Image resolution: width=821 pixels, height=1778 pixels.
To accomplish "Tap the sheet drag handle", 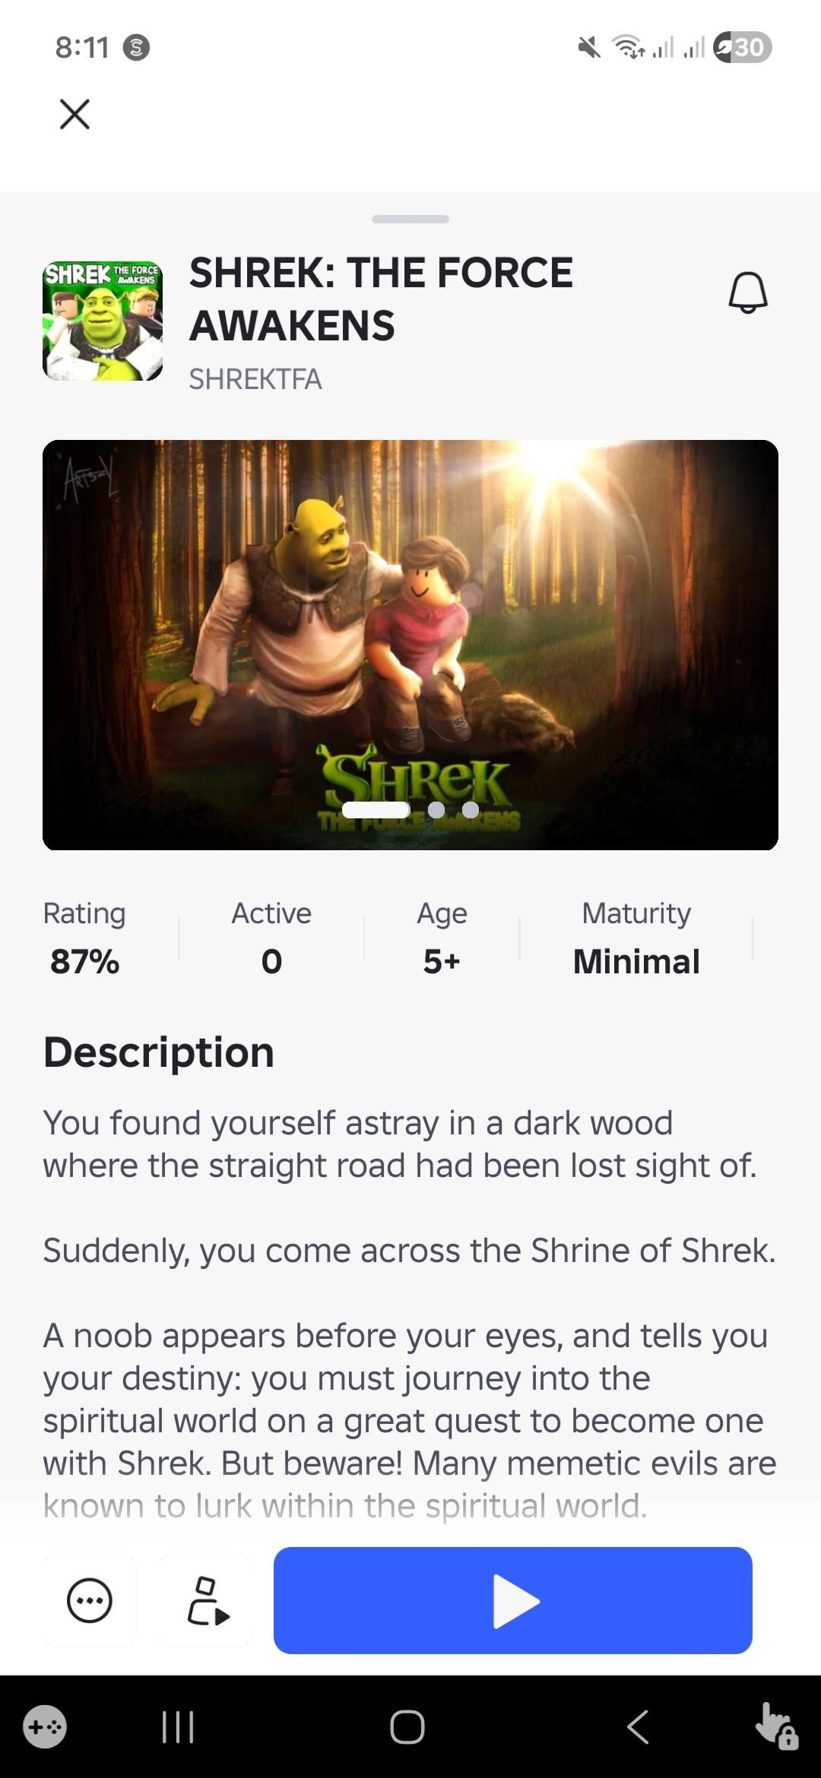I will (x=410, y=219).
